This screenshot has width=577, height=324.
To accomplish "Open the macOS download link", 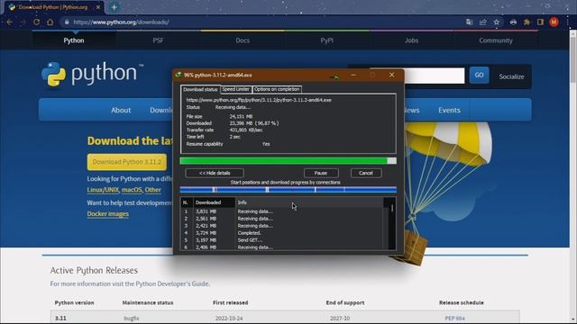I will pos(132,190).
